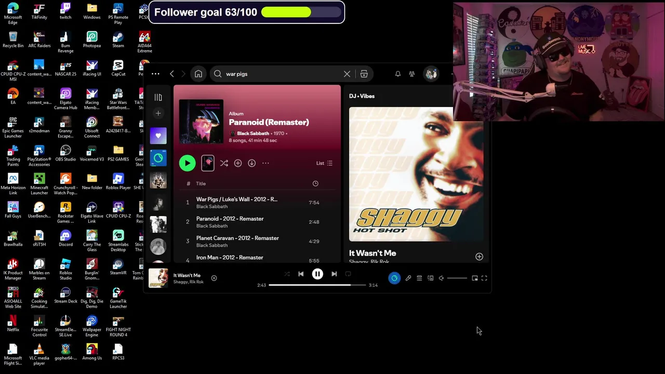Open the play queue icon
This screenshot has height=374, width=665.
(x=419, y=278)
